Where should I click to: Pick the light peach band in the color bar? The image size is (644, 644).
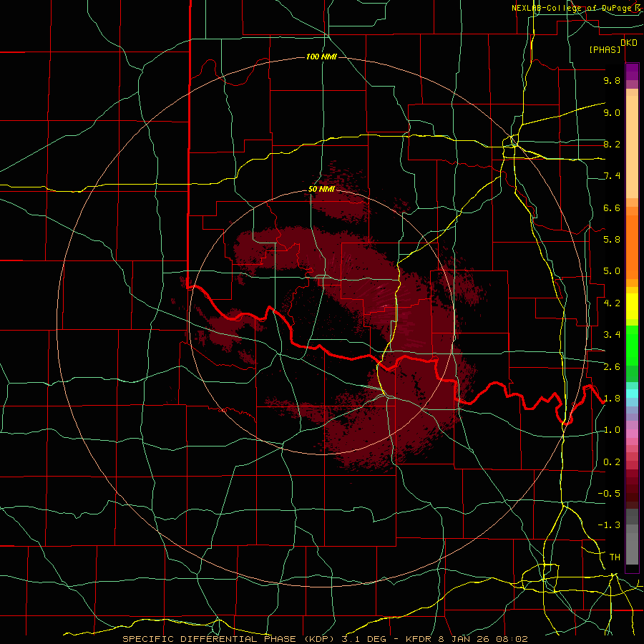click(632, 147)
